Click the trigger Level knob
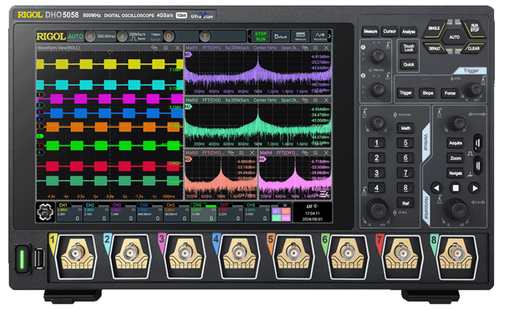 coord(474,90)
